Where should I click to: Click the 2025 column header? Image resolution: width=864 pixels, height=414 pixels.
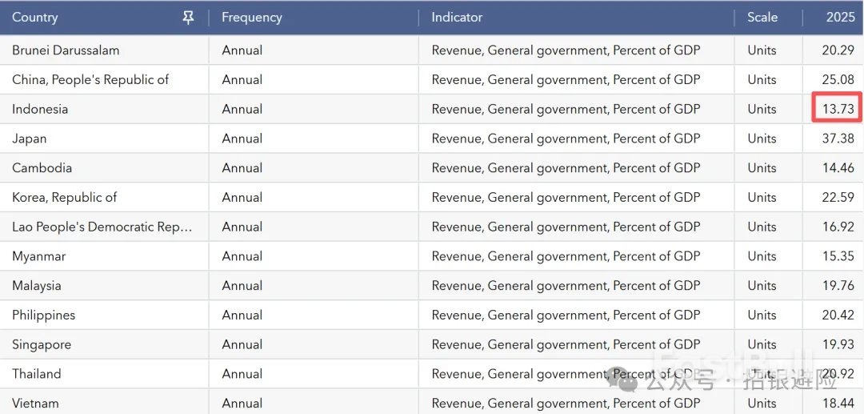point(840,18)
